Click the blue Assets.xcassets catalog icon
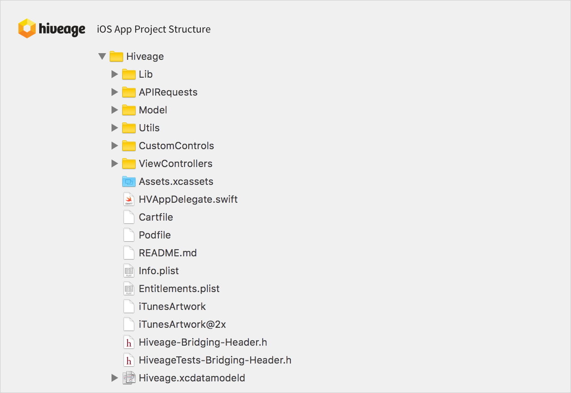Image resolution: width=571 pixels, height=393 pixels. pos(129,181)
